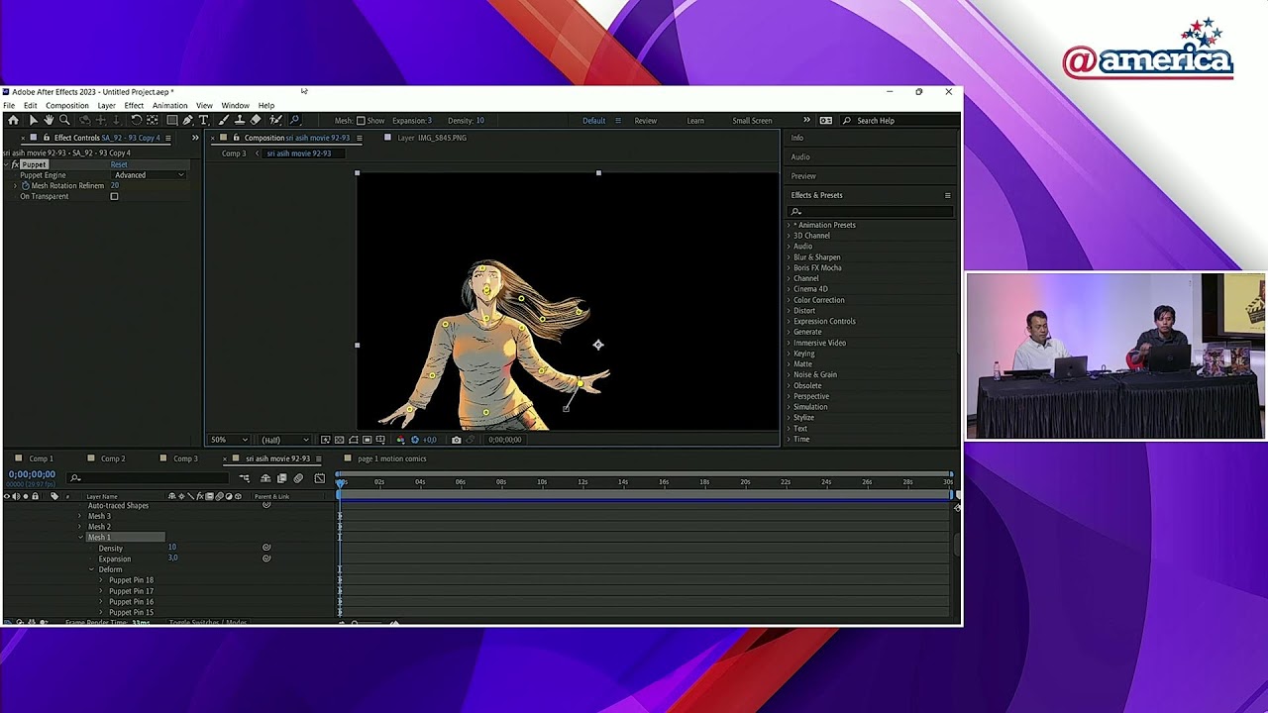Reset the Puppet effect

point(119,164)
